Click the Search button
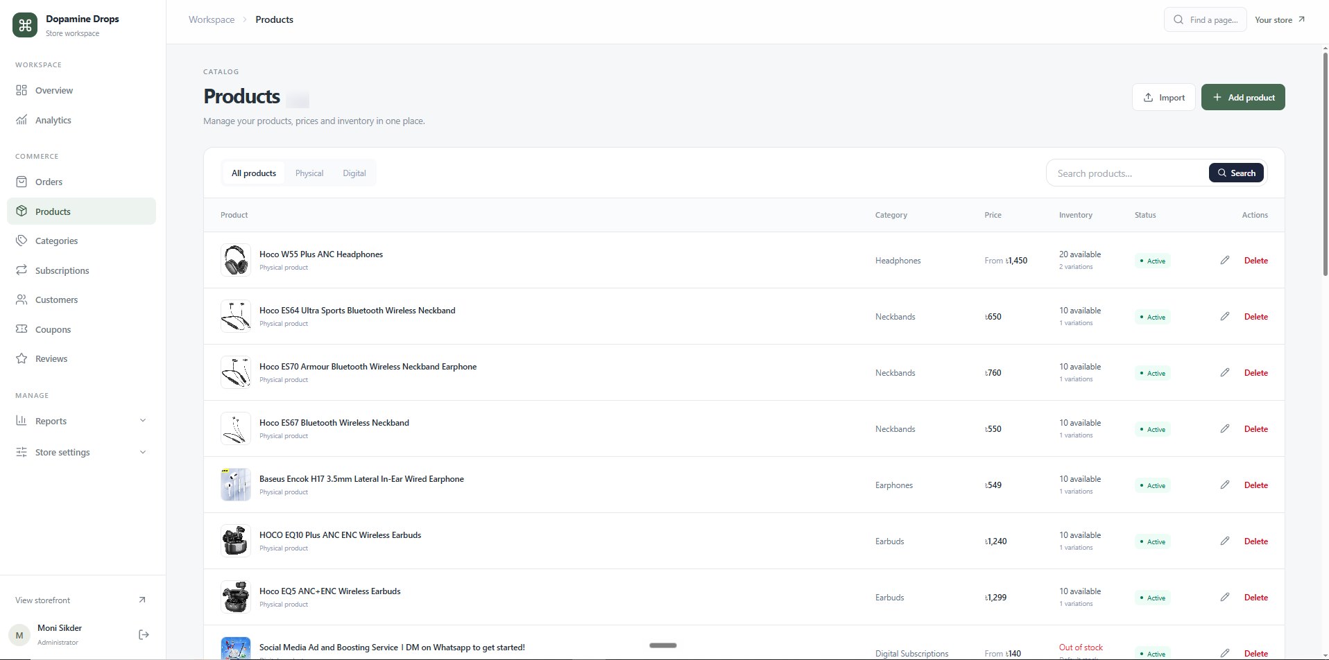The height and width of the screenshot is (660, 1329). click(x=1236, y=173)
